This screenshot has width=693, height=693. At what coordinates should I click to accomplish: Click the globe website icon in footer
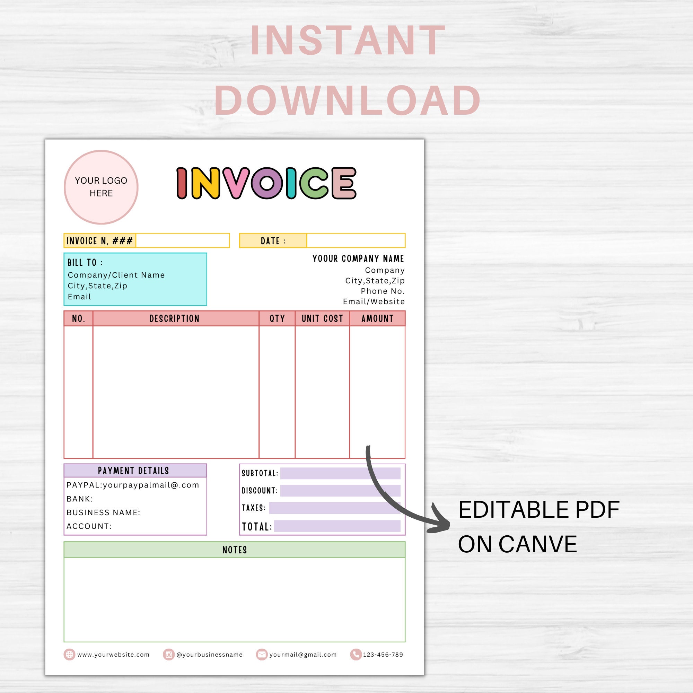click(70, 654)
